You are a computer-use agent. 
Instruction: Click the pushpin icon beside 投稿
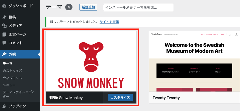pyautogui.click(x=4, y=17)
